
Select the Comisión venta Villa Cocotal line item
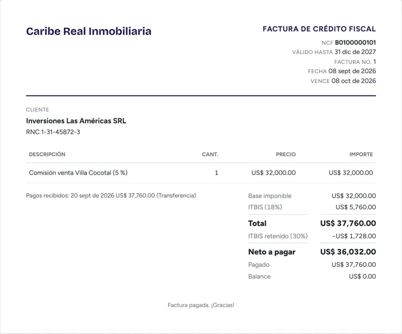(78, 173)
